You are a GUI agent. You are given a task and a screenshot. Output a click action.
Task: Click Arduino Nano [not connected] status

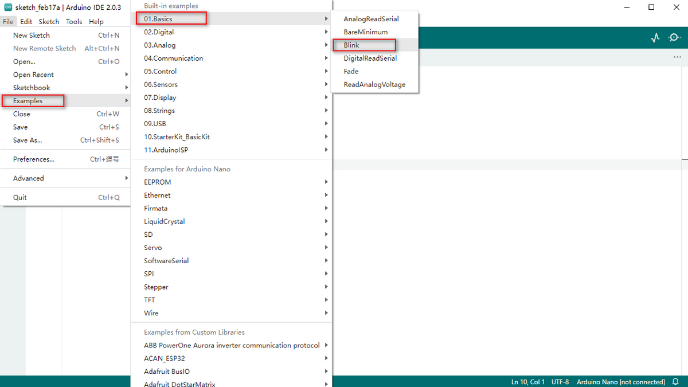point(621,382)
